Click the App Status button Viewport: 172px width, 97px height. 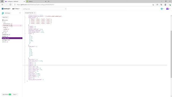pos(7,95)
